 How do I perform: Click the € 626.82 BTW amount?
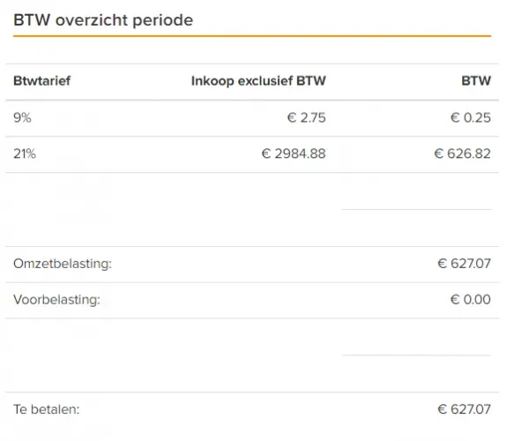pyautogui.click(x=462, y=153)
